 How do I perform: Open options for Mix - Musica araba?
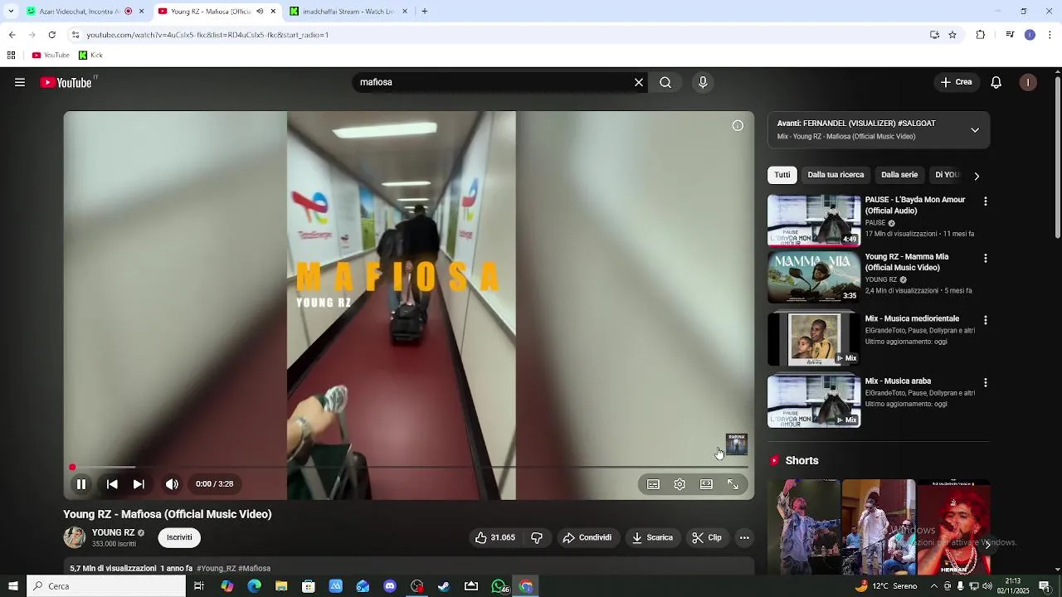click(x=986, y=383)
